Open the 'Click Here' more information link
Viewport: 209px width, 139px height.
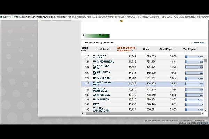203,123
